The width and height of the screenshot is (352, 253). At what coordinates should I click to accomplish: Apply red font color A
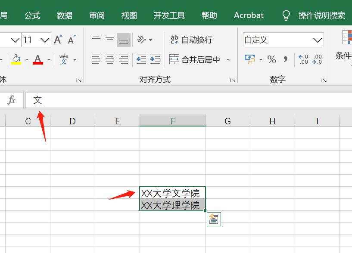[38, 59]
